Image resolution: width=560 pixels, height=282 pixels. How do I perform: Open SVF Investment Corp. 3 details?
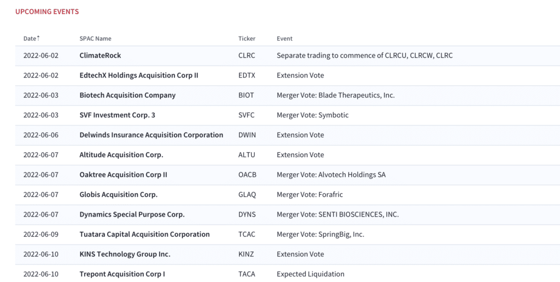click(x=117, y=116)
